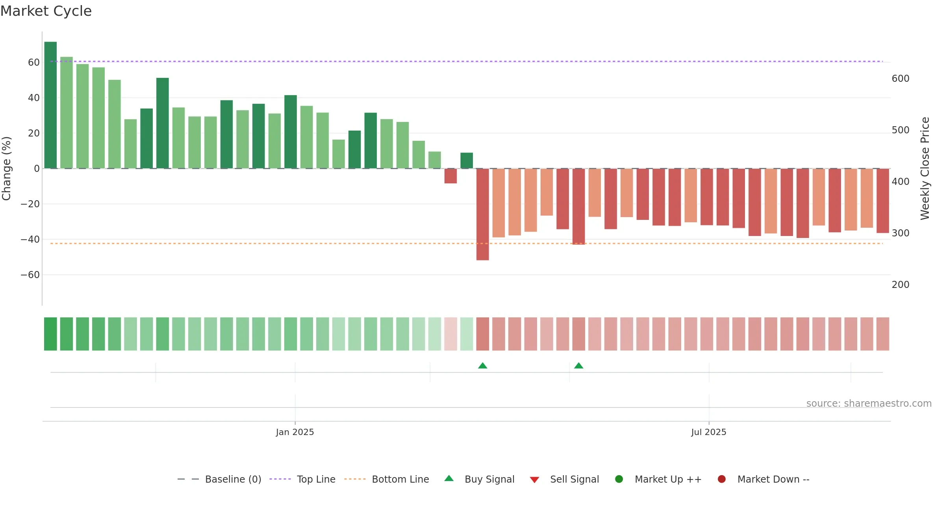The height and width of the screenshot is (531, 945).
Task: Click the last red bar on the right
Action: [883, 201]
